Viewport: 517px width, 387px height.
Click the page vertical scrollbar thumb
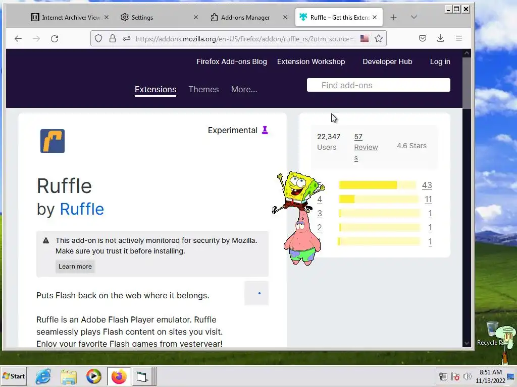coord(467,83)
